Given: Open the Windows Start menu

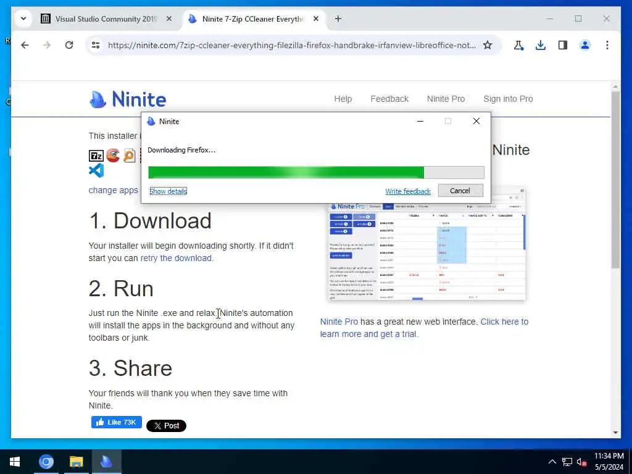Looking at the screenshot, I should point(15,462).
